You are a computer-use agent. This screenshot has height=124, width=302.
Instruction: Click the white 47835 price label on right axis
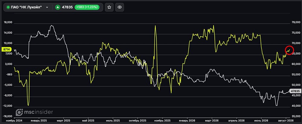[295, 91]
